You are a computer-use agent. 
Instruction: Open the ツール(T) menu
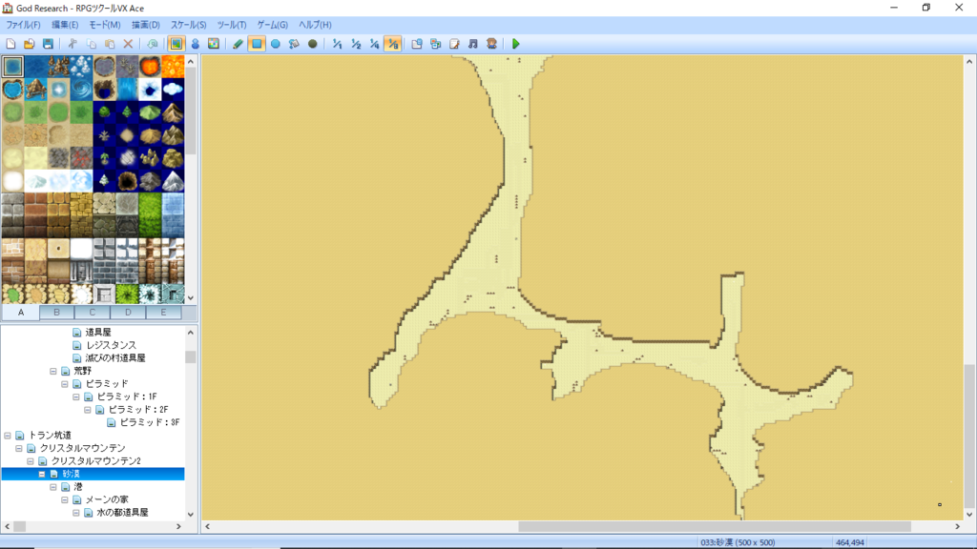coord(232,25)
